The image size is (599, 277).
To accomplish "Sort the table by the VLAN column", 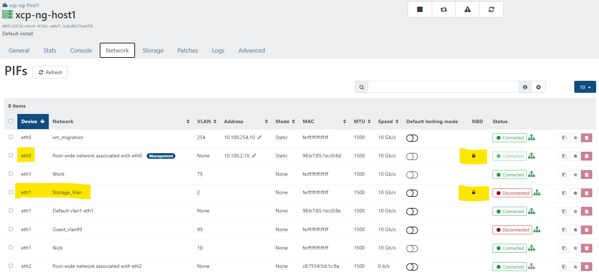I will [x=207, y=121].
